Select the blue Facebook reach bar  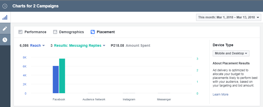(56, 79)
